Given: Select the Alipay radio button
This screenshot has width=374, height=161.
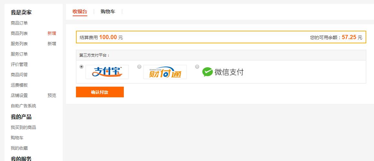Looking at the screenshot, I should click(x=81, y=67).
